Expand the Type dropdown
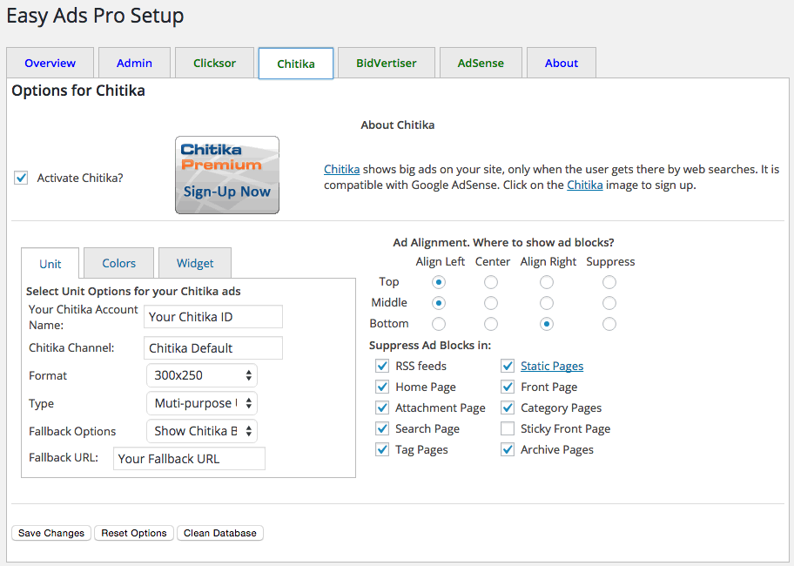This screenshot has height=566, width=794. [x=202, y=403]
